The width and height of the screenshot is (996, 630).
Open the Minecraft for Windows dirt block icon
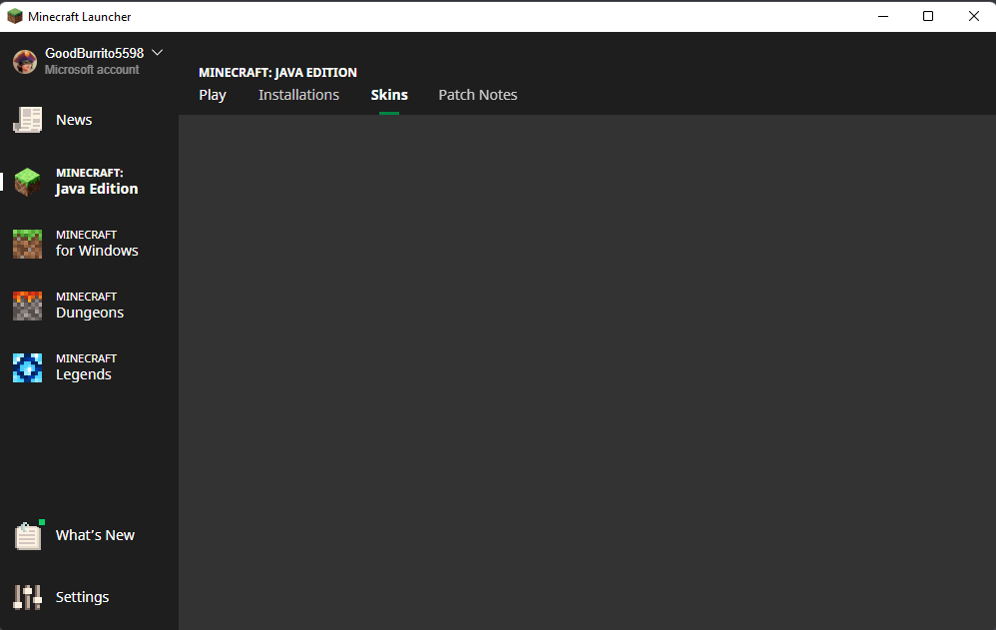27,245
